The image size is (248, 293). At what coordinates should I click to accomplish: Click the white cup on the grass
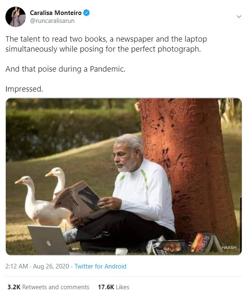tap(121, 251)
